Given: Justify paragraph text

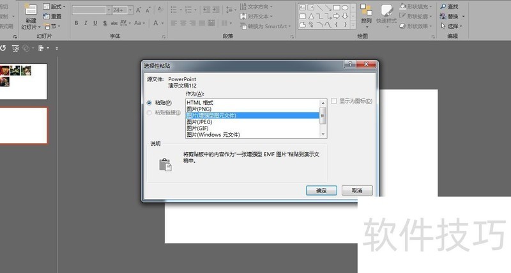Looking at the screenshot, I should (202, 23).
